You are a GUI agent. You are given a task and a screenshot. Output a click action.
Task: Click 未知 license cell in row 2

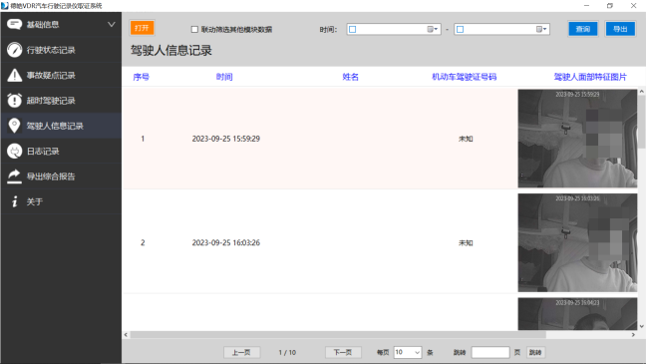tap(466, 242)
